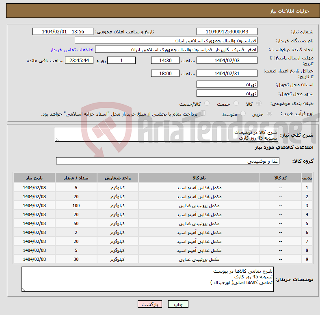
Task: Click the remaining time field 23:45:44
Action: tap(79, 60)
